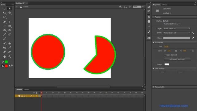Select the Paint Brush tool below the Pencil
The width and height of the screenshot is (197, 111).
(5, 39)
